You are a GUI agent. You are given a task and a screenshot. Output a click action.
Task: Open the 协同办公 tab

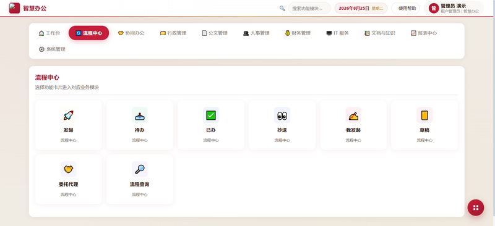point(131,33)
